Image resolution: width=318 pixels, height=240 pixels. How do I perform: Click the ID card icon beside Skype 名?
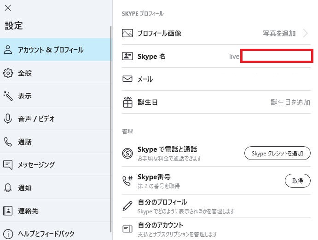pyautogui.click(x=127, y=56)
